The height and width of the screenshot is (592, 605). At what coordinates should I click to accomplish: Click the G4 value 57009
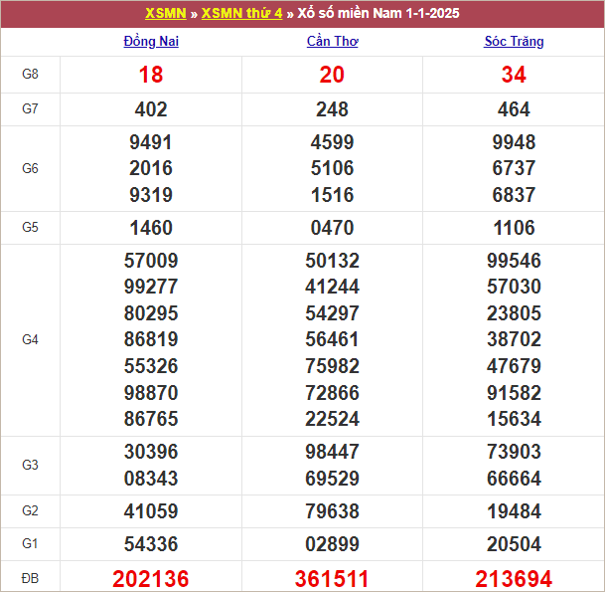coord(151,261)
